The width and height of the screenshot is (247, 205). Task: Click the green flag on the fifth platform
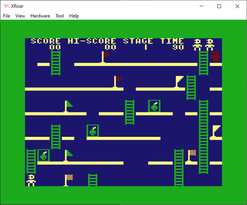69,156
